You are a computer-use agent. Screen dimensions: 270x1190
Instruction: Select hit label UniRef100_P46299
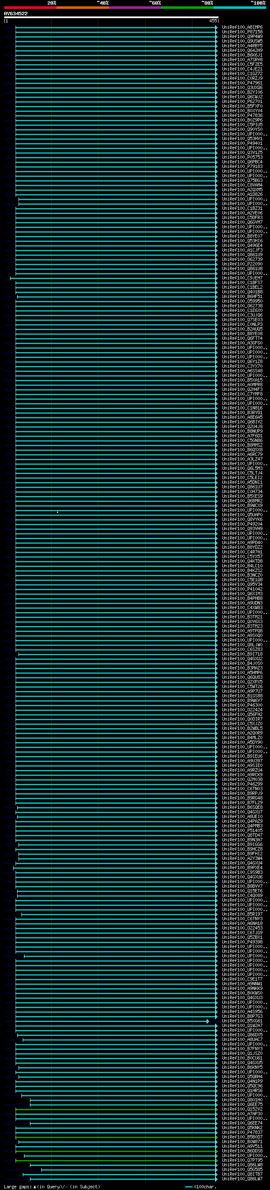242,784
